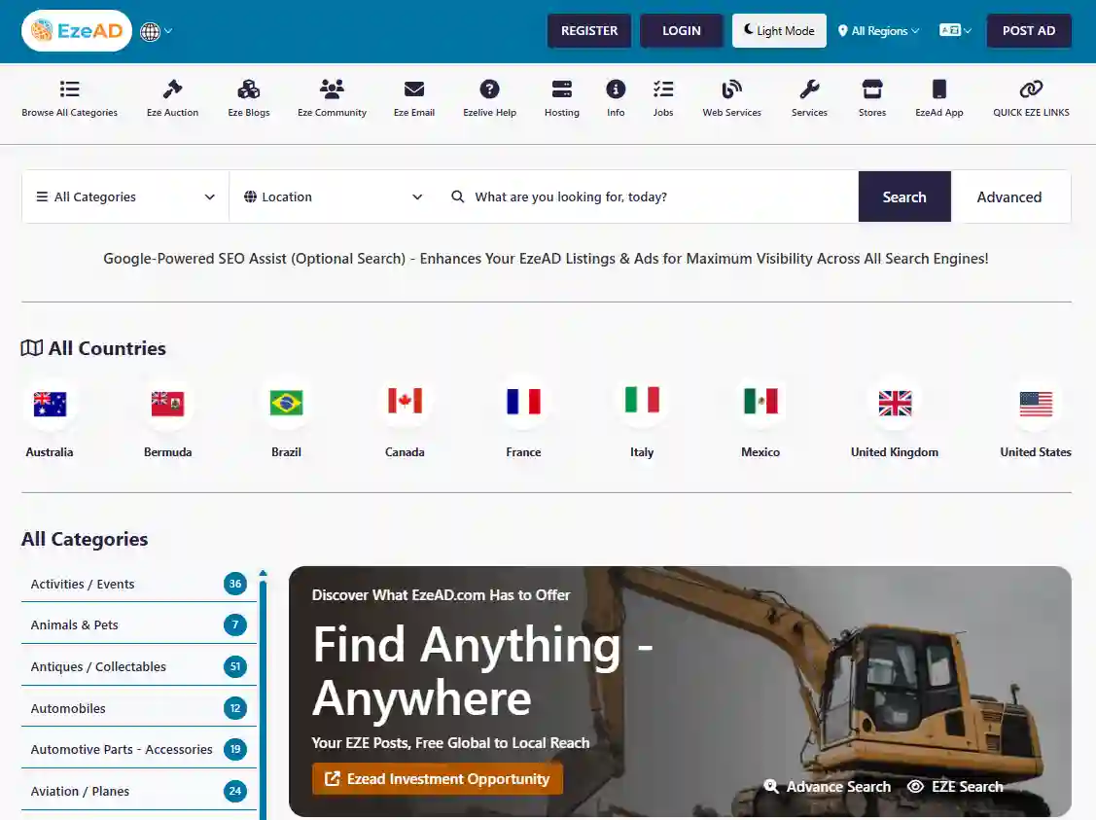
Task: Open Activities / Events category
Action: tap(138, 584)
